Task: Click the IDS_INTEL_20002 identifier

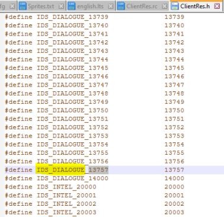Action: point(66,204)
